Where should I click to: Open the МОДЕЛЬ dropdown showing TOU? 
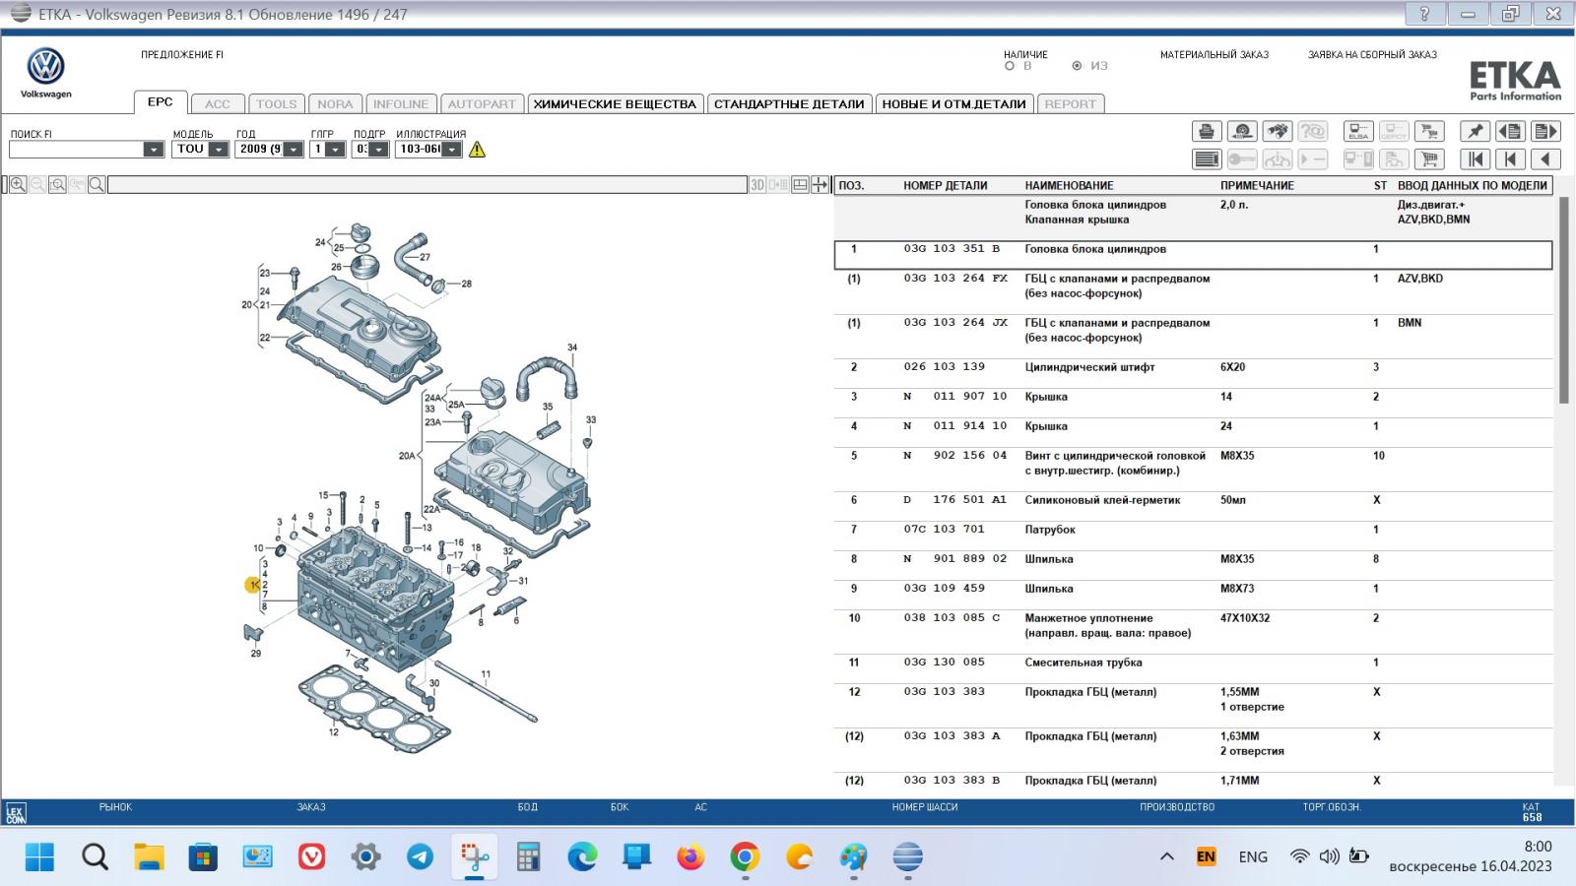click(219, 150)
